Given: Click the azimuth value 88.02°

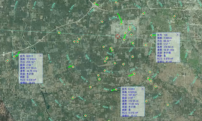Looking at the screenshot, I should (167, 41).
